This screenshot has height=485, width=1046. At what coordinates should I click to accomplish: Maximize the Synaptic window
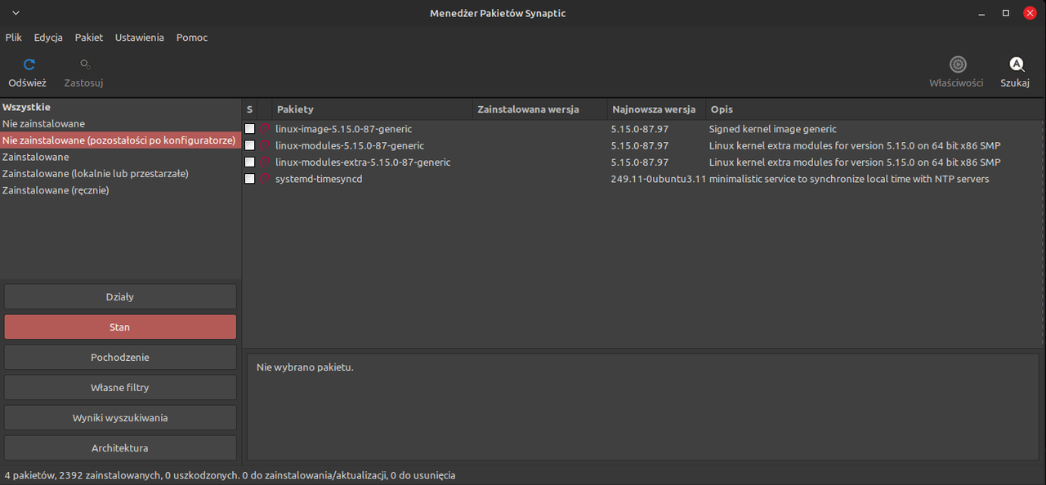click(1006, 13)
